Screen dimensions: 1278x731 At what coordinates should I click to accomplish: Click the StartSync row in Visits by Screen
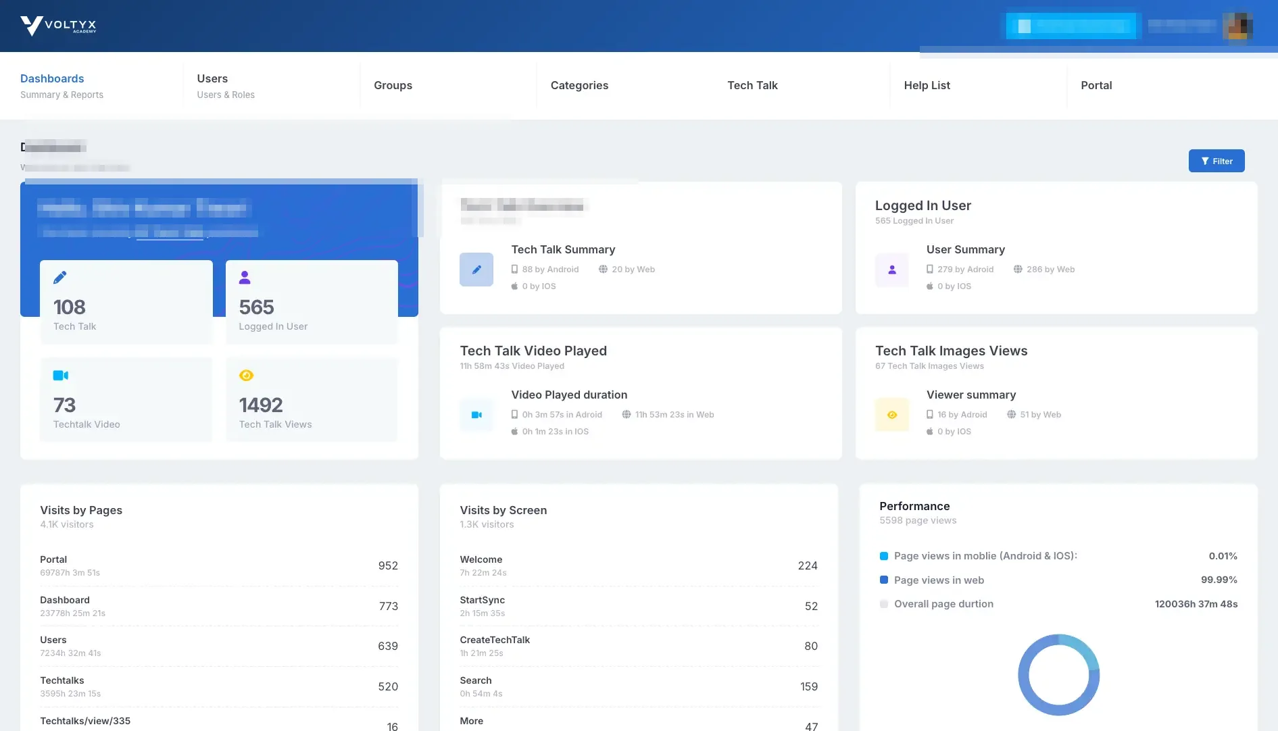pos(639,606)
